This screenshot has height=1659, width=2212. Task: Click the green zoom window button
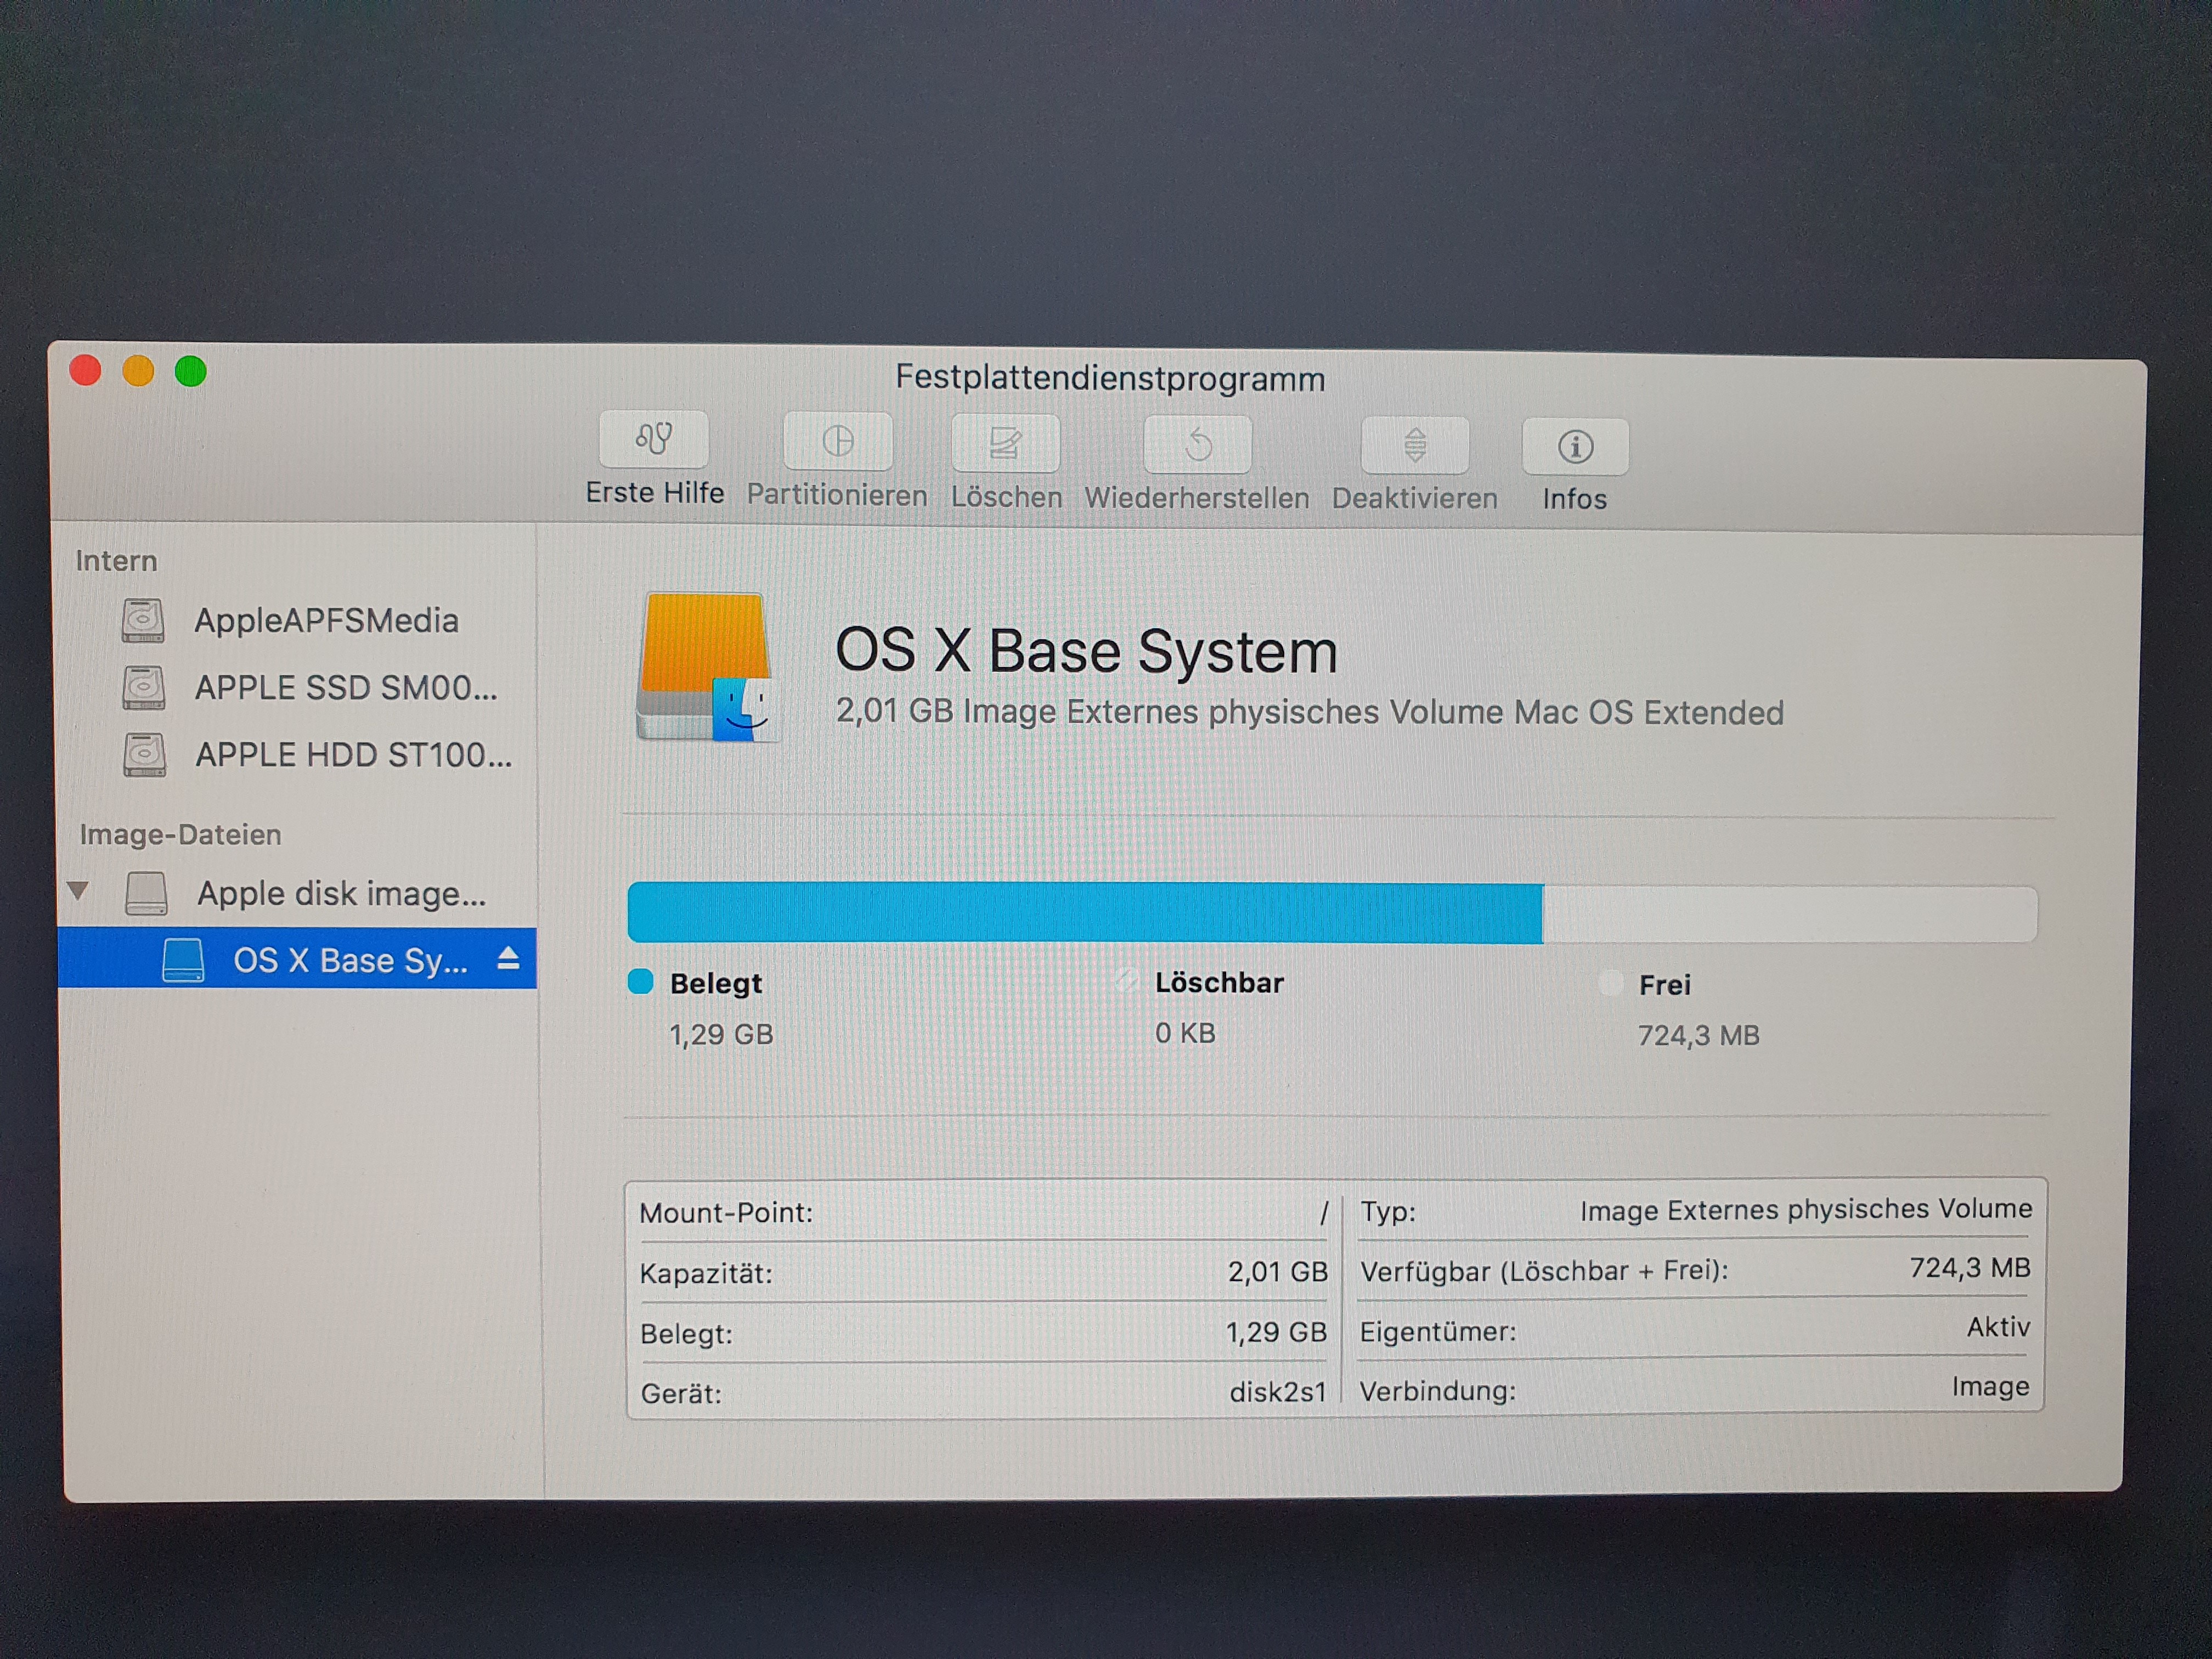click(190, 372)
